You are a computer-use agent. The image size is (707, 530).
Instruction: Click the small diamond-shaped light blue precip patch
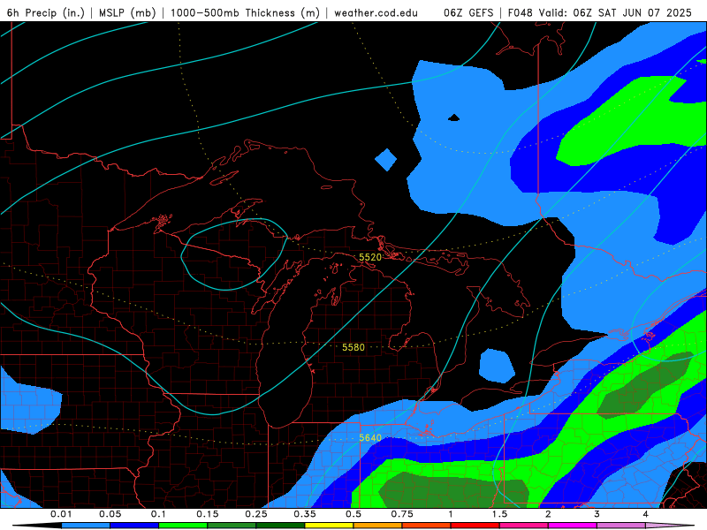tap(386, 160)
